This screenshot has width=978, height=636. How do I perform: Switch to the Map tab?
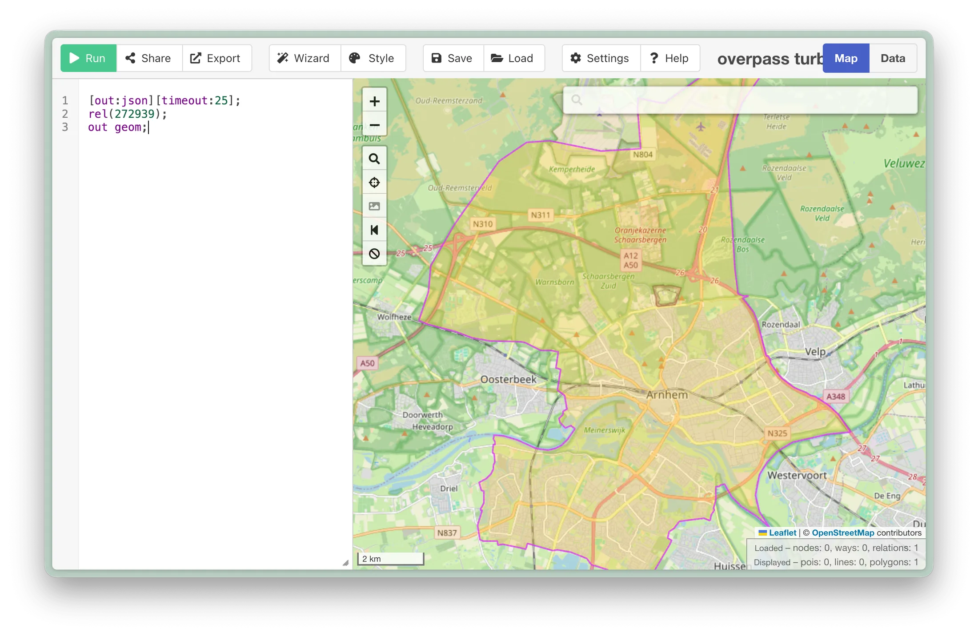pos(845,58)
